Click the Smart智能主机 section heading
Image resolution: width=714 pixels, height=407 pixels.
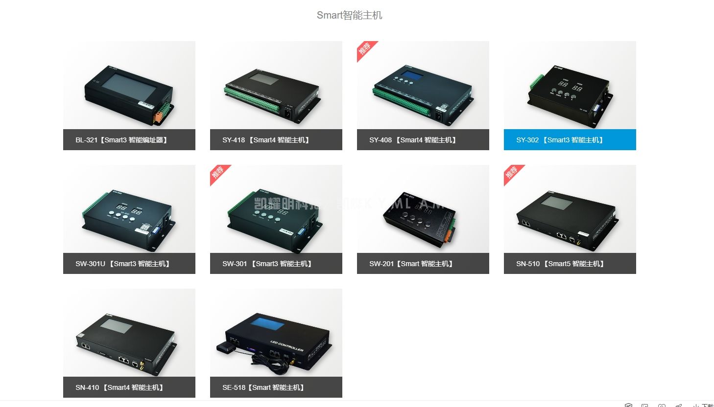tap(349, 15)
